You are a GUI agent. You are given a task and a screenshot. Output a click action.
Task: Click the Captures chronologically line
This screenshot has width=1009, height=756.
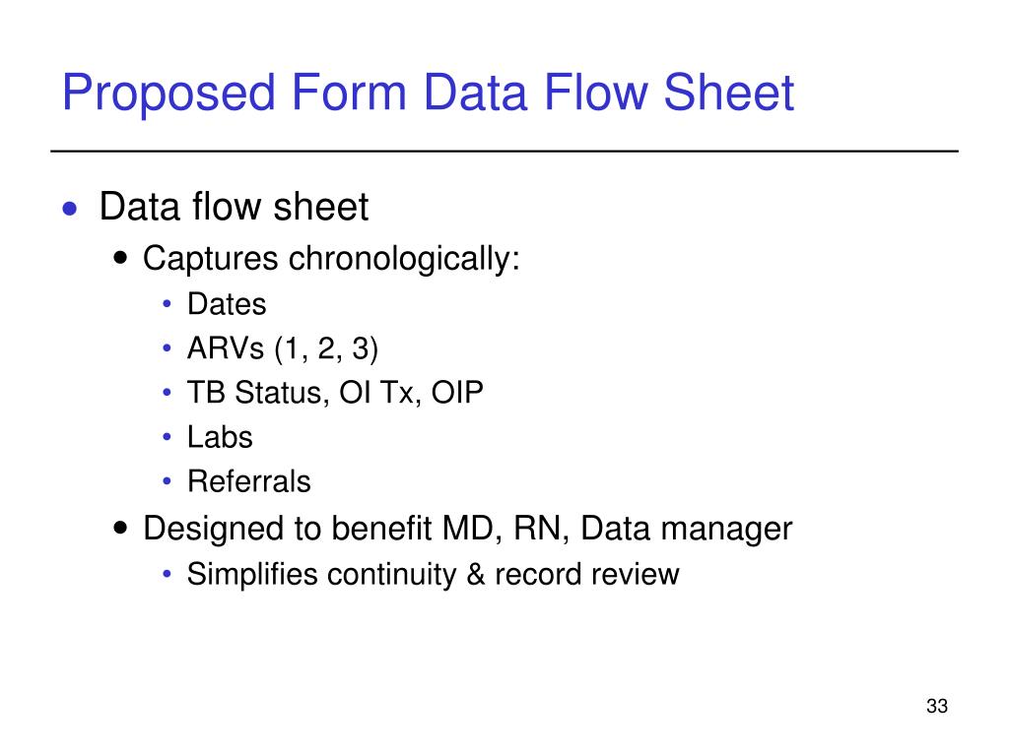click(331, 260)
